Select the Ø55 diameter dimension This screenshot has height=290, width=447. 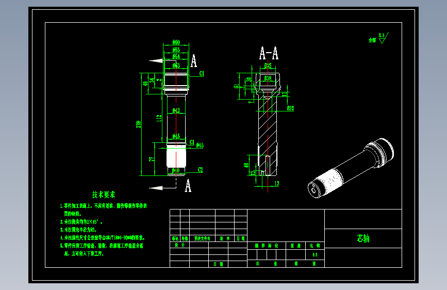pos(176,50)
